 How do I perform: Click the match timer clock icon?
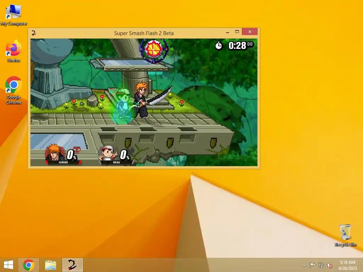[x=218, y=46]
